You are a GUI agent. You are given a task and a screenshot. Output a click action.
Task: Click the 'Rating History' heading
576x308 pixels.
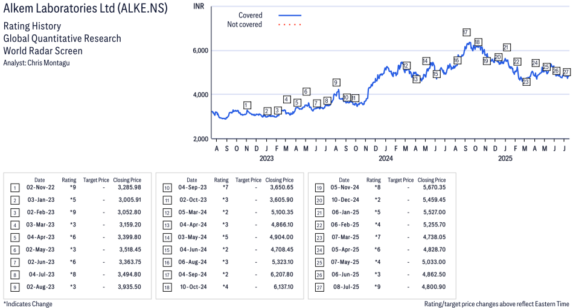(x=32, y=26)
